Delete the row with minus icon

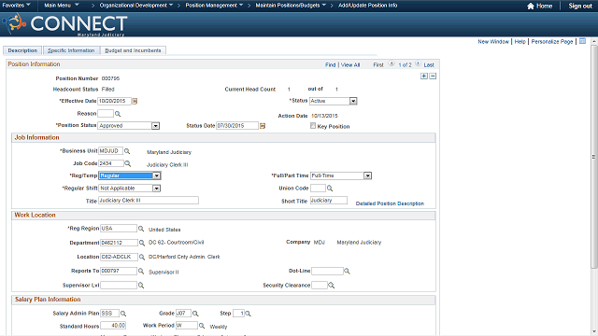click(433, 77)
